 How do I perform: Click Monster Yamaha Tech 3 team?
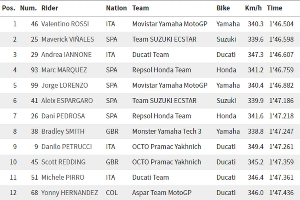click(x=167, y=131)
